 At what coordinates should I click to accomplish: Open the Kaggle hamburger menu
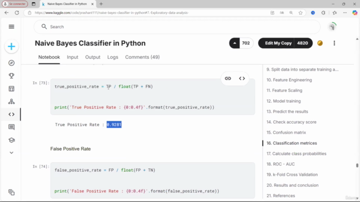coord(11,26)
